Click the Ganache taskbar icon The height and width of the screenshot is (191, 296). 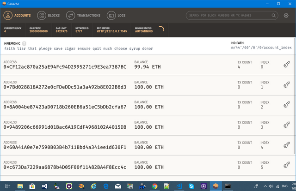(x=216, y=186)
